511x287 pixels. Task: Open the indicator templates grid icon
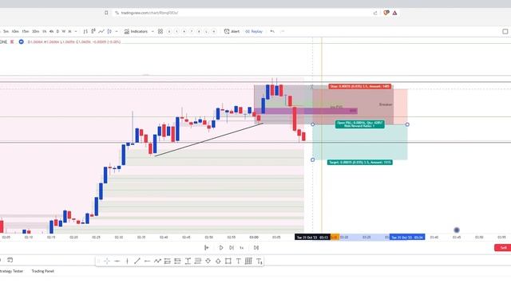[x=160, y=32]
